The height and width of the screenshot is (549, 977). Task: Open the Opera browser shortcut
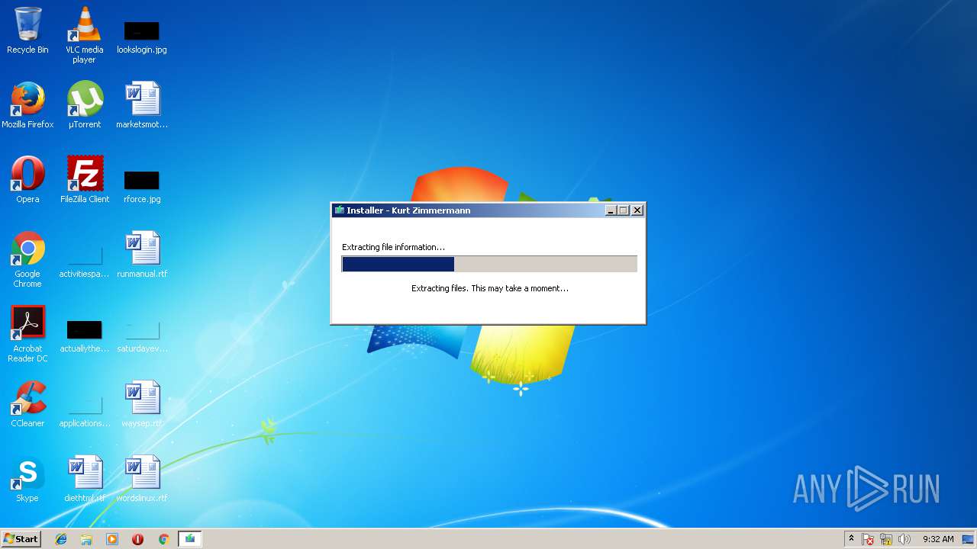click(x=27, y=180)
